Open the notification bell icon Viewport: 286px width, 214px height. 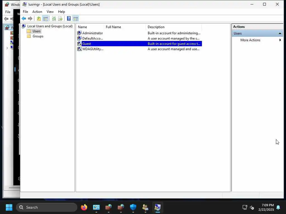pyautogui.click(x=278, y=207)
